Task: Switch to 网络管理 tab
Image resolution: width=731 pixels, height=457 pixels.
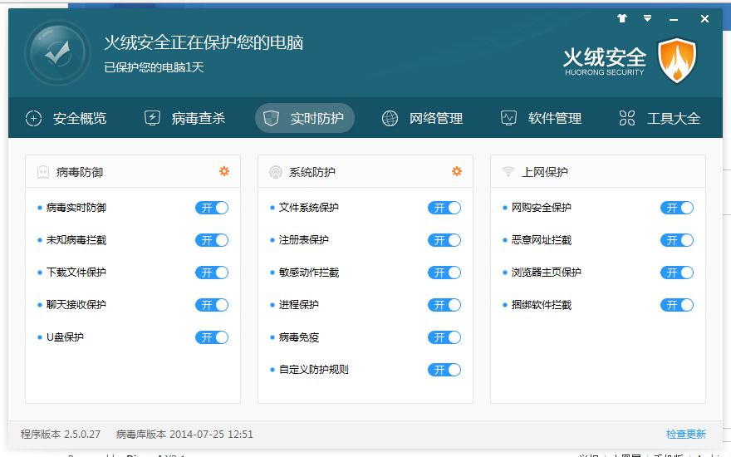Action: pos(422,118)
